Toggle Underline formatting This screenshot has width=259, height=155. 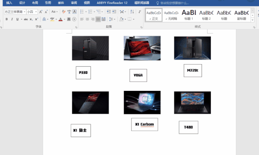tap(17, 19)
